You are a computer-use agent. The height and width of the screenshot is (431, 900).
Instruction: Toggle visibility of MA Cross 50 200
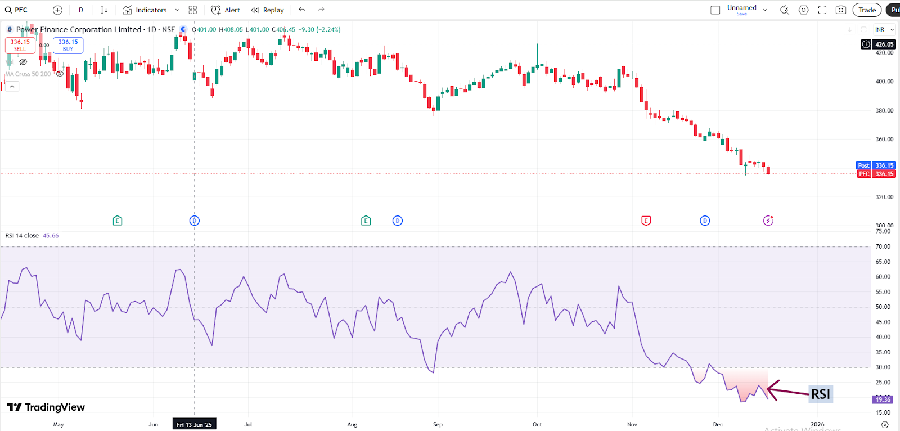60,74
